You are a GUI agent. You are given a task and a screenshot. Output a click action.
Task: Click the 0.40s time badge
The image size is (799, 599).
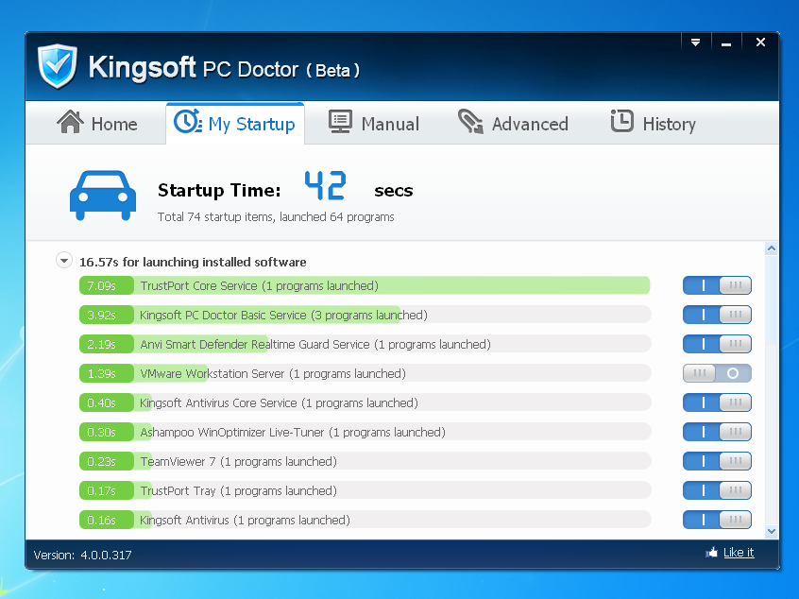(x=106, y=402)
